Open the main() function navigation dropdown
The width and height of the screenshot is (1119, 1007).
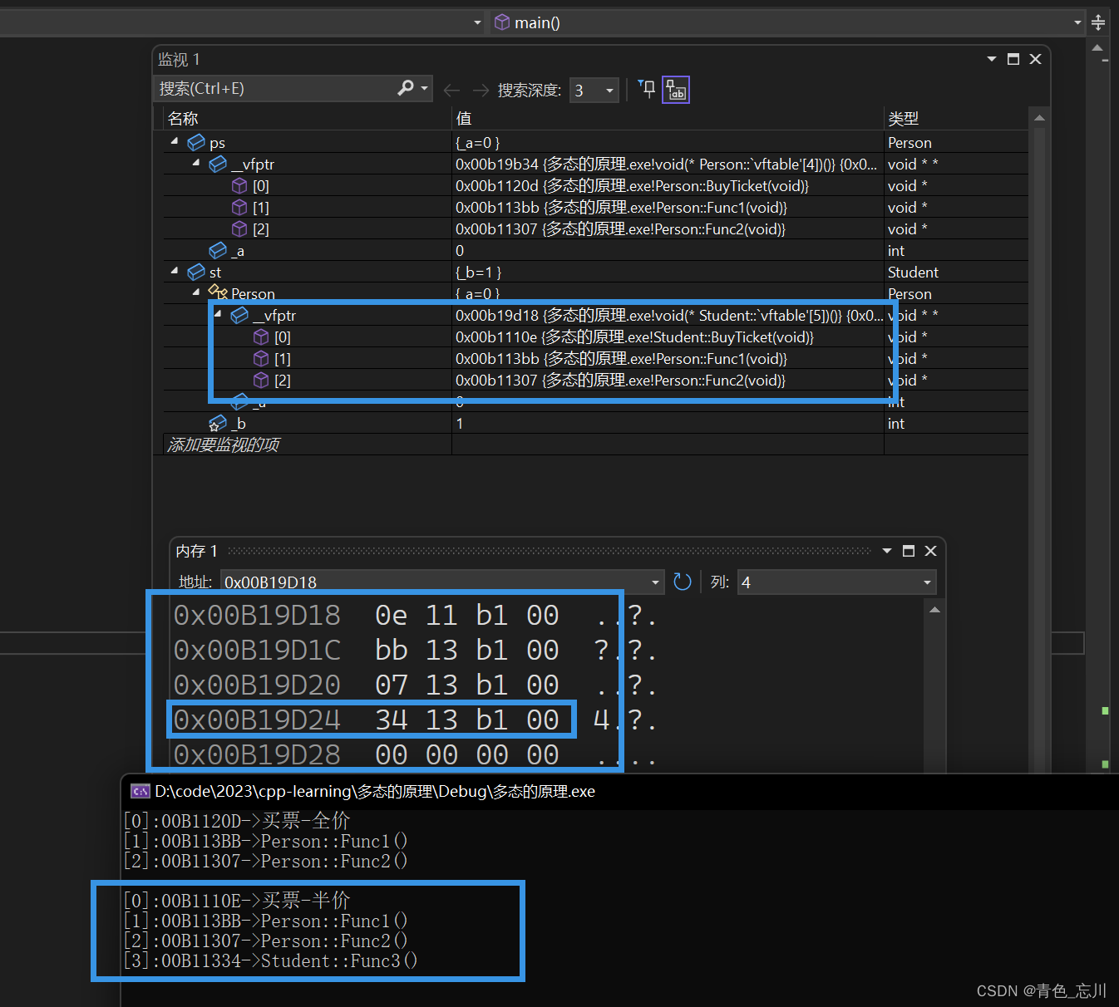[x=1077, y=22]
